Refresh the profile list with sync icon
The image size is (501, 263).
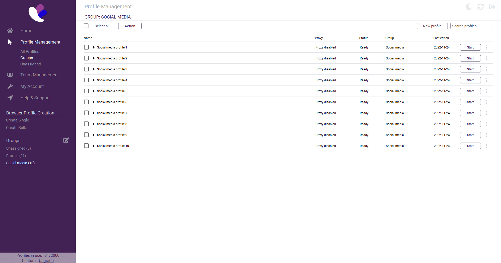click(481, 7)
